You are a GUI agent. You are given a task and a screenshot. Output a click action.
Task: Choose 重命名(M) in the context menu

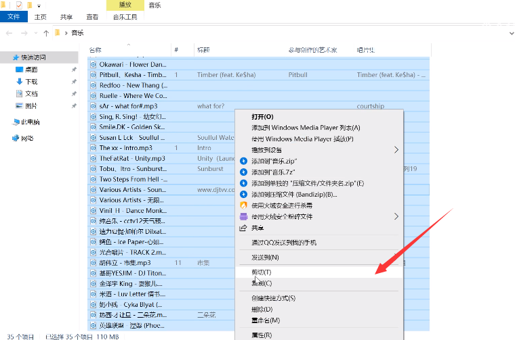pyautogui.click(x=319, y=320)
